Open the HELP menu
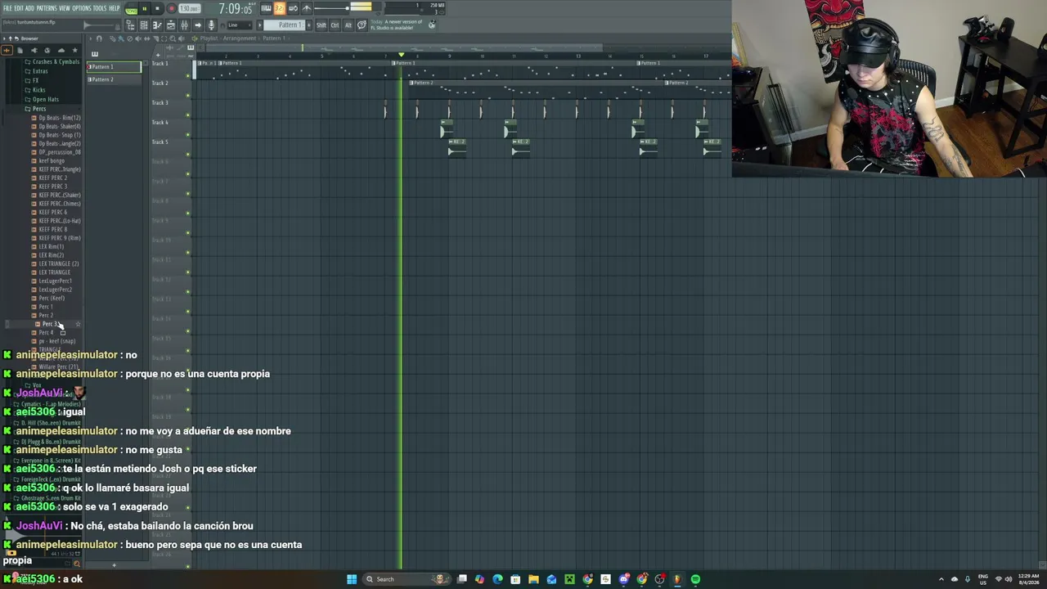The width and height of the screenshot is (1047, 589). click(x=114, y=8)
